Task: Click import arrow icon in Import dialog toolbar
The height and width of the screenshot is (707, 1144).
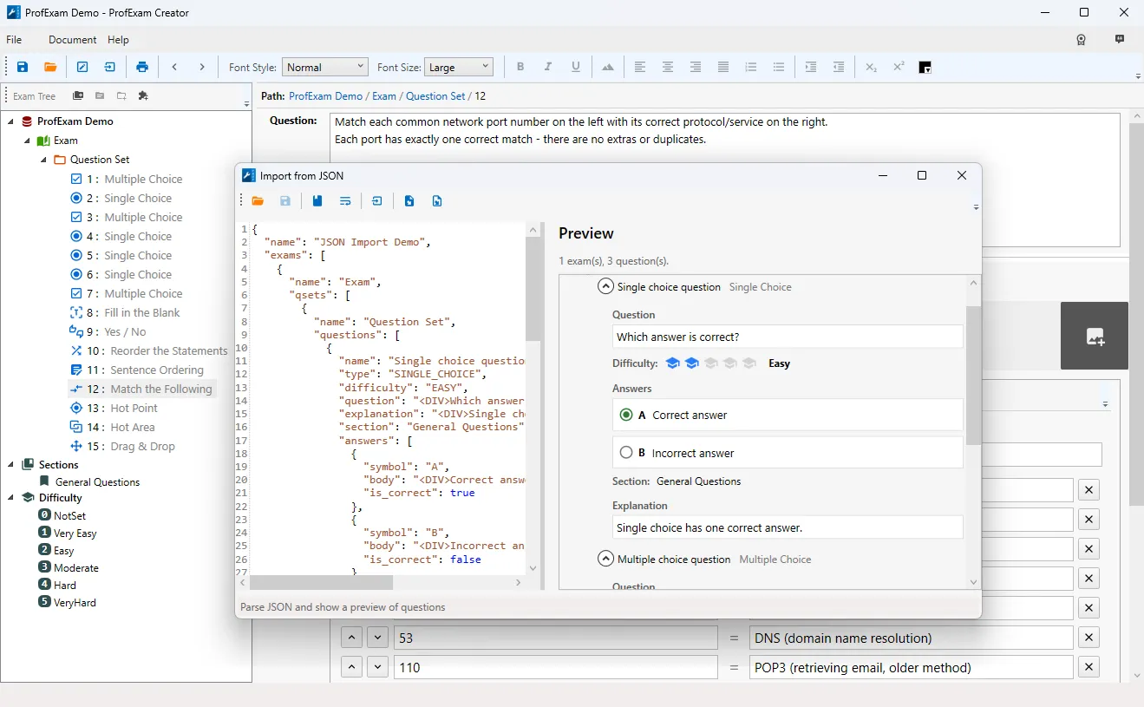Action: [x=377, y=201]
